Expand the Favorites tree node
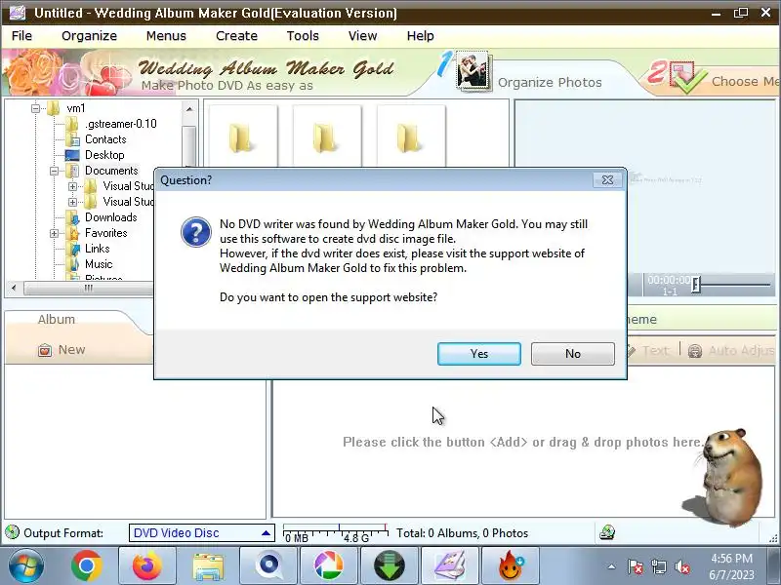The width and height of the screenshot is (781, 585). (54, 233)
